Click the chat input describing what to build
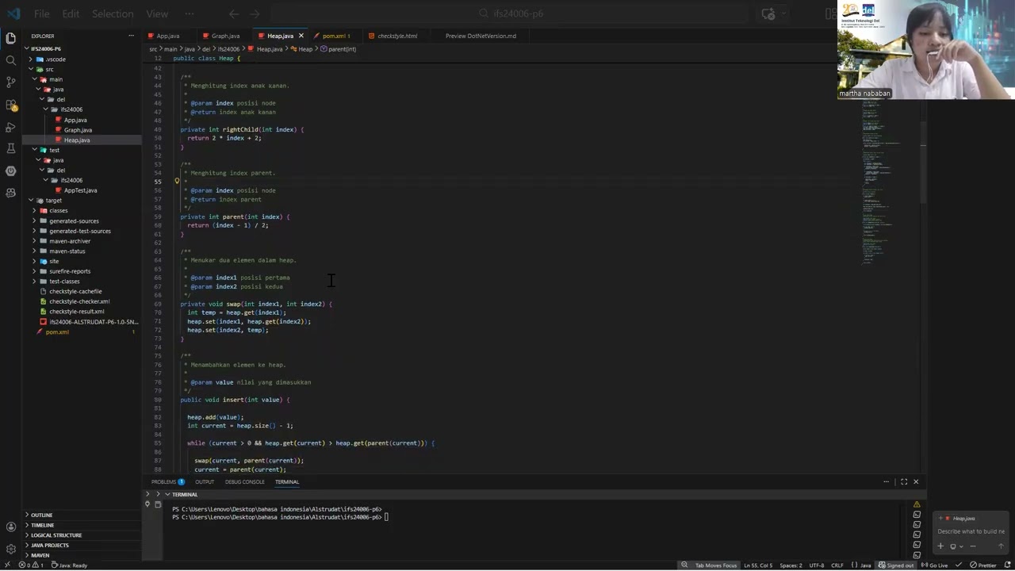 click(971, 531)
